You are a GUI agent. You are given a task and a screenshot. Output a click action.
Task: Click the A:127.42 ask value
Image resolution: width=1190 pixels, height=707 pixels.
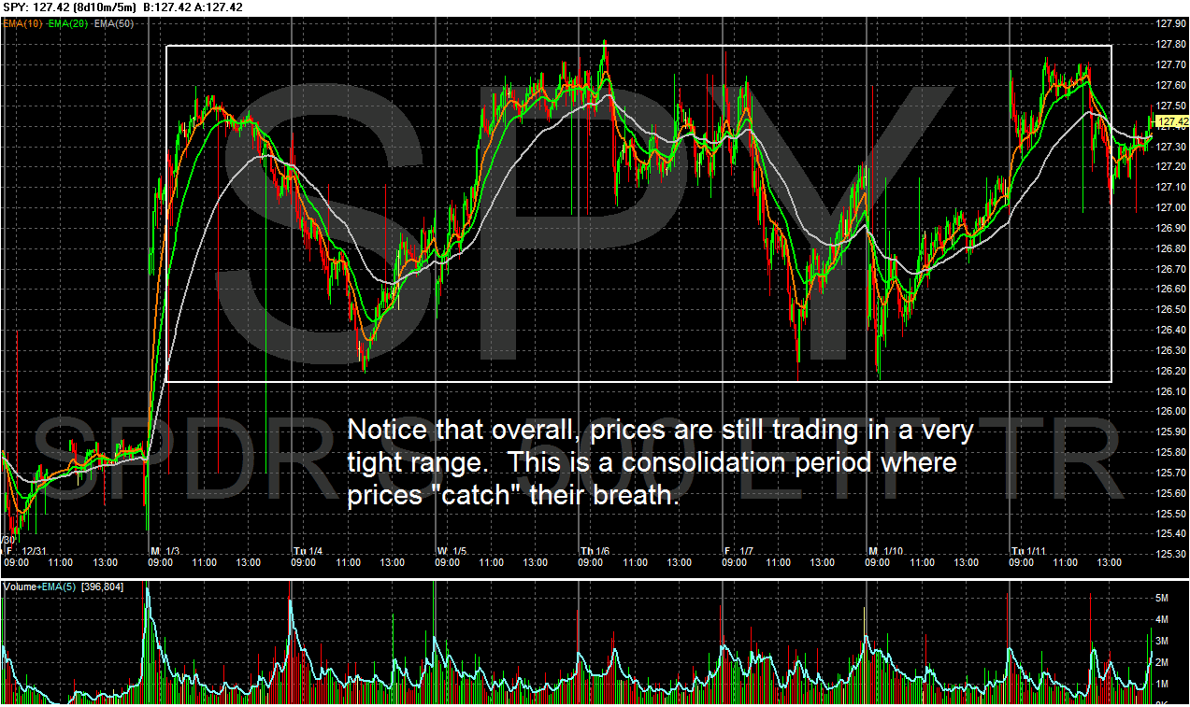(217, 7)
